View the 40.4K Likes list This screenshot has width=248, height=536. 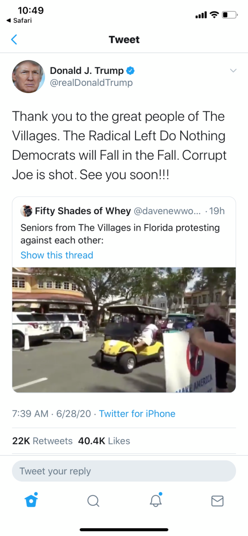pyautogui.click(x=104, y=441)
